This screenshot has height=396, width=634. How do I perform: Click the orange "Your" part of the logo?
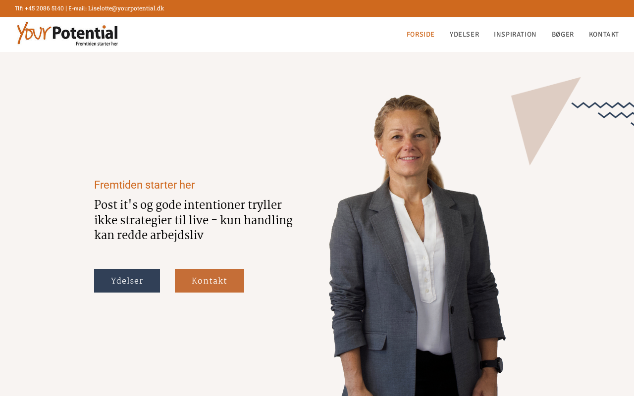coord(34,33)
